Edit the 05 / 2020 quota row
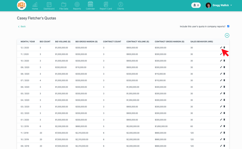The image size is (242, 149). 221,93
